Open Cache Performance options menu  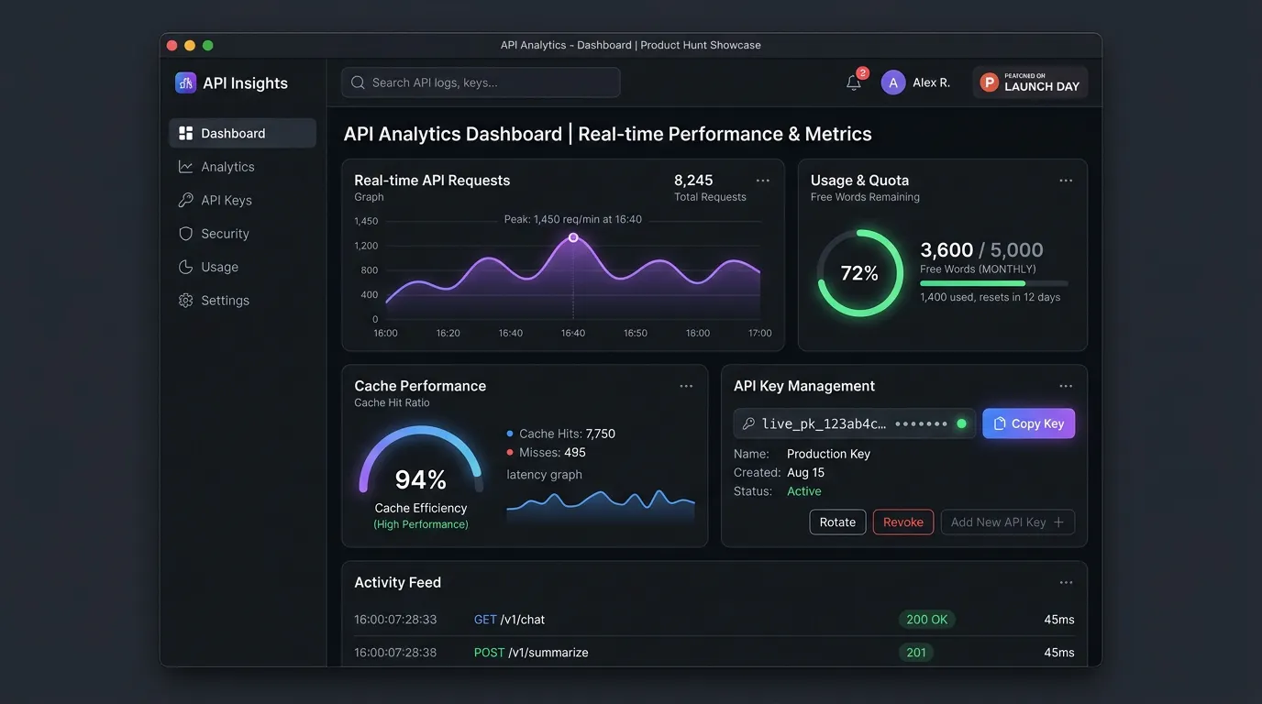(686, 386)
